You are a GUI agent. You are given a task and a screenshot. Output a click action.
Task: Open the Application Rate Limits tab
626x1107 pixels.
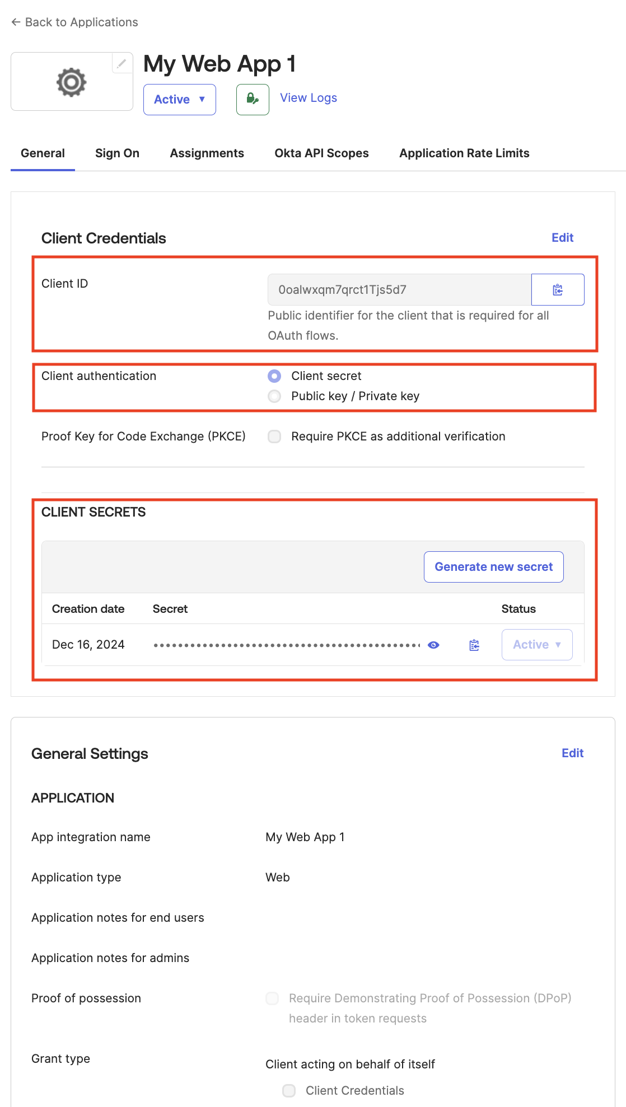(x=464, y=153)
